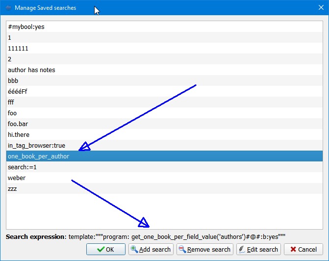Click the green checkmark on OK
The height and width of the screenshot is (261, 329).
click(101, 249)
